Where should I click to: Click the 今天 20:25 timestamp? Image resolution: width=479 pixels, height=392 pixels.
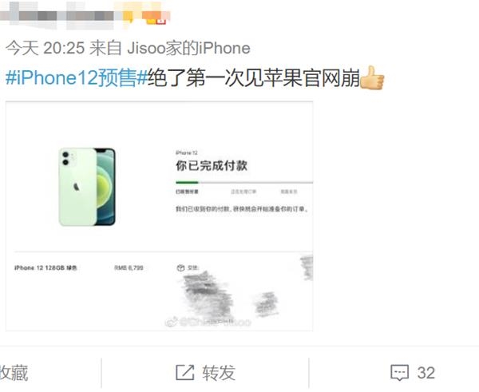click(x=45, y=48)
